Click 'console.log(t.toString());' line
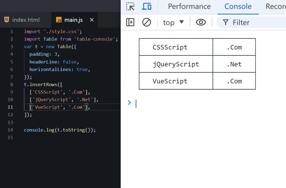 pyautogui.click(x=60, y=130)
